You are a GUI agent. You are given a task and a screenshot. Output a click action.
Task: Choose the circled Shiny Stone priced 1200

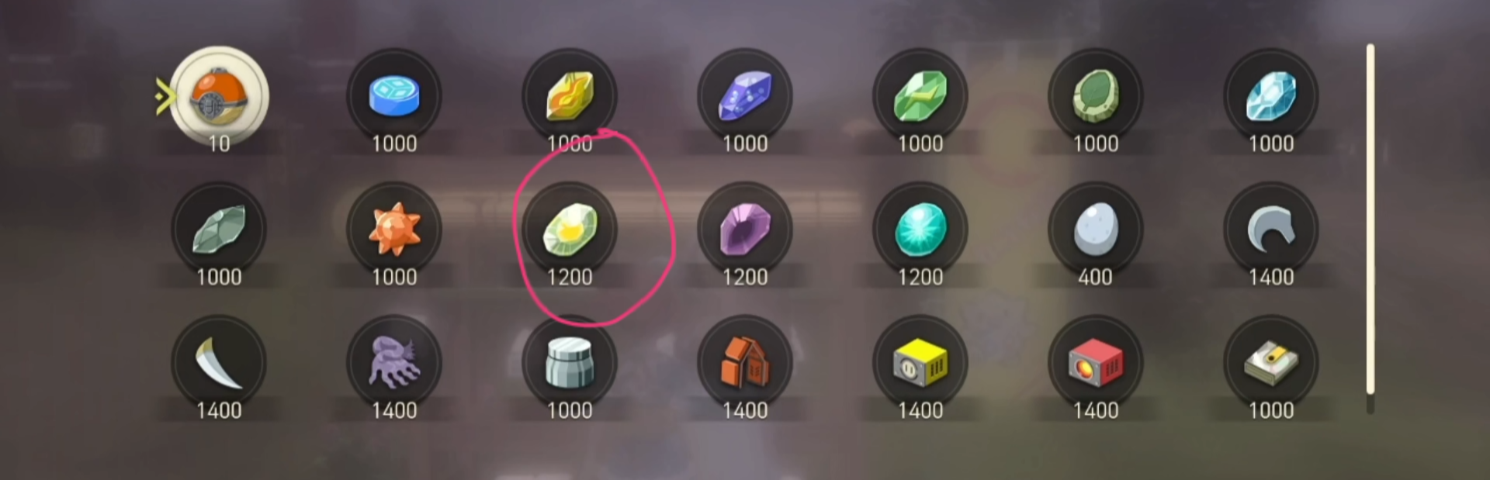pyautogui.click(x=570, y=230)
